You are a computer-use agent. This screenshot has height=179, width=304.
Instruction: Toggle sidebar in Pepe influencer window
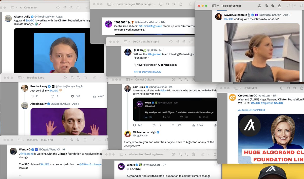tap(214, 6)
